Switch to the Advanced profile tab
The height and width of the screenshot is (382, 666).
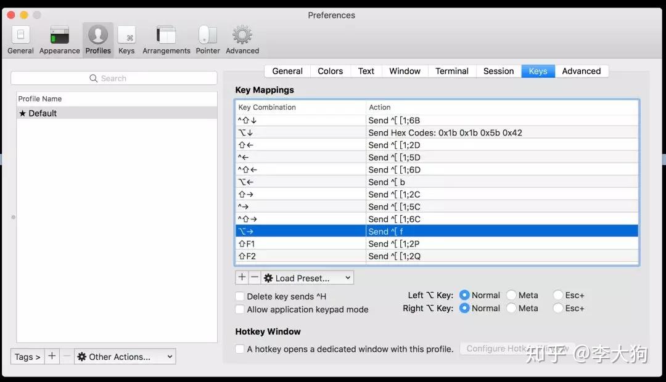coord(582,71)
